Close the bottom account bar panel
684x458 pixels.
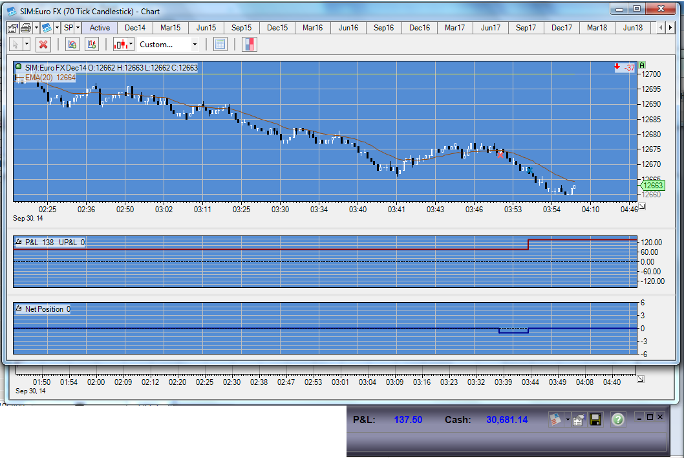tap(660, 417)
